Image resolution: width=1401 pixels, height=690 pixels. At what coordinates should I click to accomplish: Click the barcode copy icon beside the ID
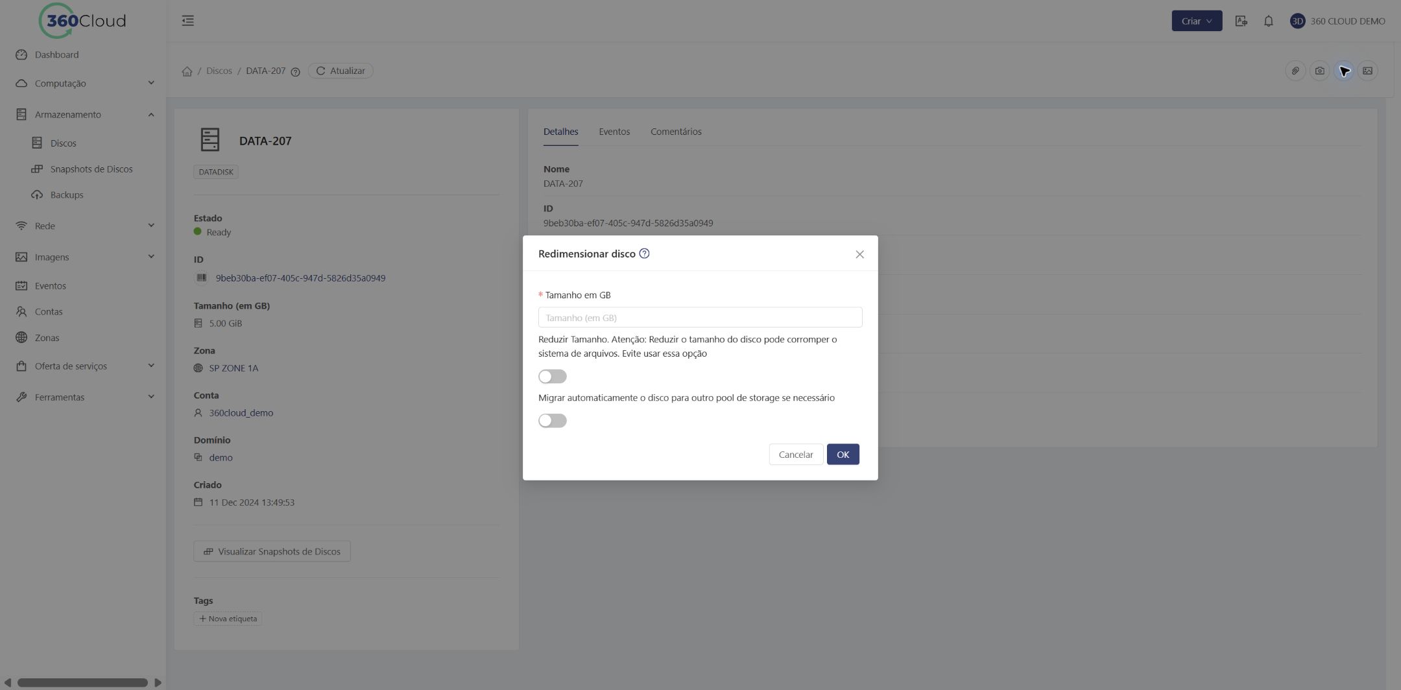click(201, 278)
